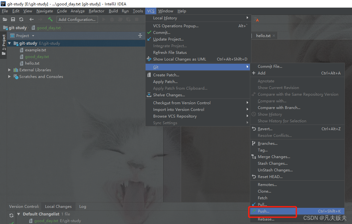
Task: Choose Commit File... in Git submenu
Action: 297,67
